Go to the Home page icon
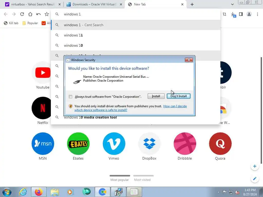 [30, 14]
